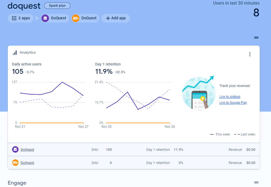Click the Last week legend entry
The width and height of the screenshot is (271, 187).
pos(245,134)
